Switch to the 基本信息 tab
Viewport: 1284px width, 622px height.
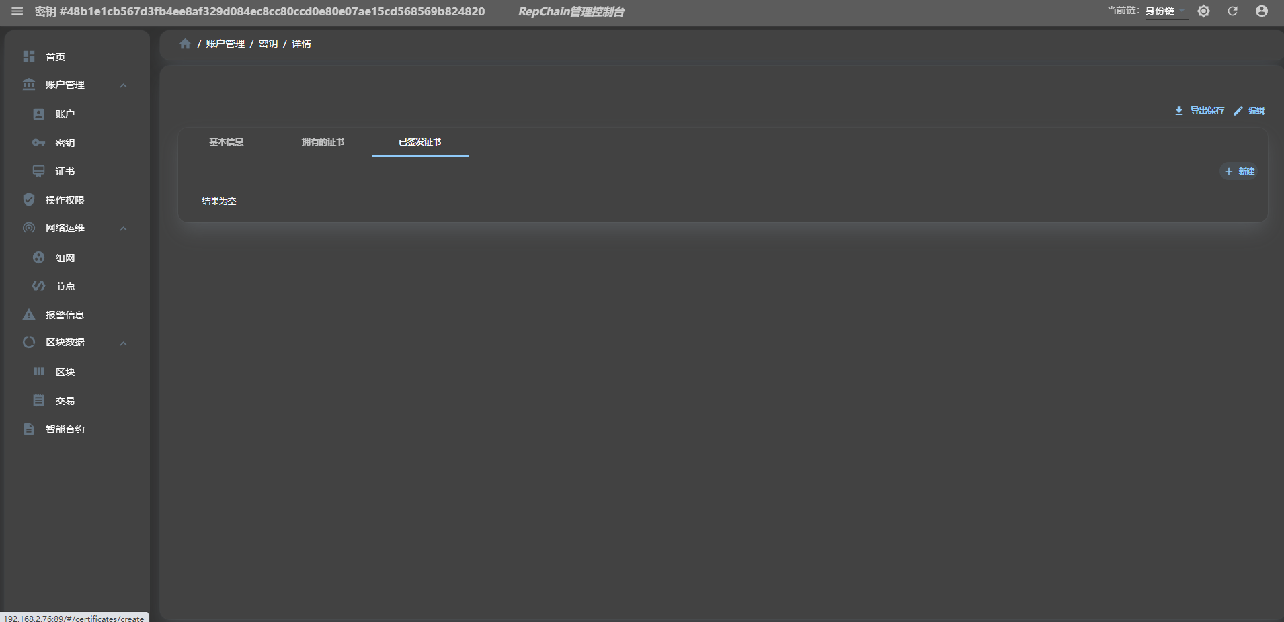click(x=227, y=142)
